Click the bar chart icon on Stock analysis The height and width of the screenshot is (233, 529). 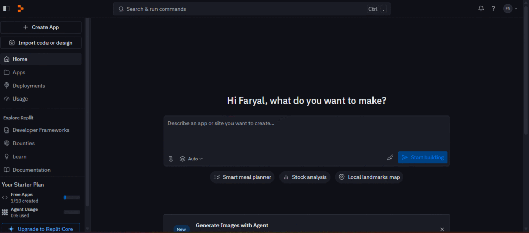tap(286, 177)
